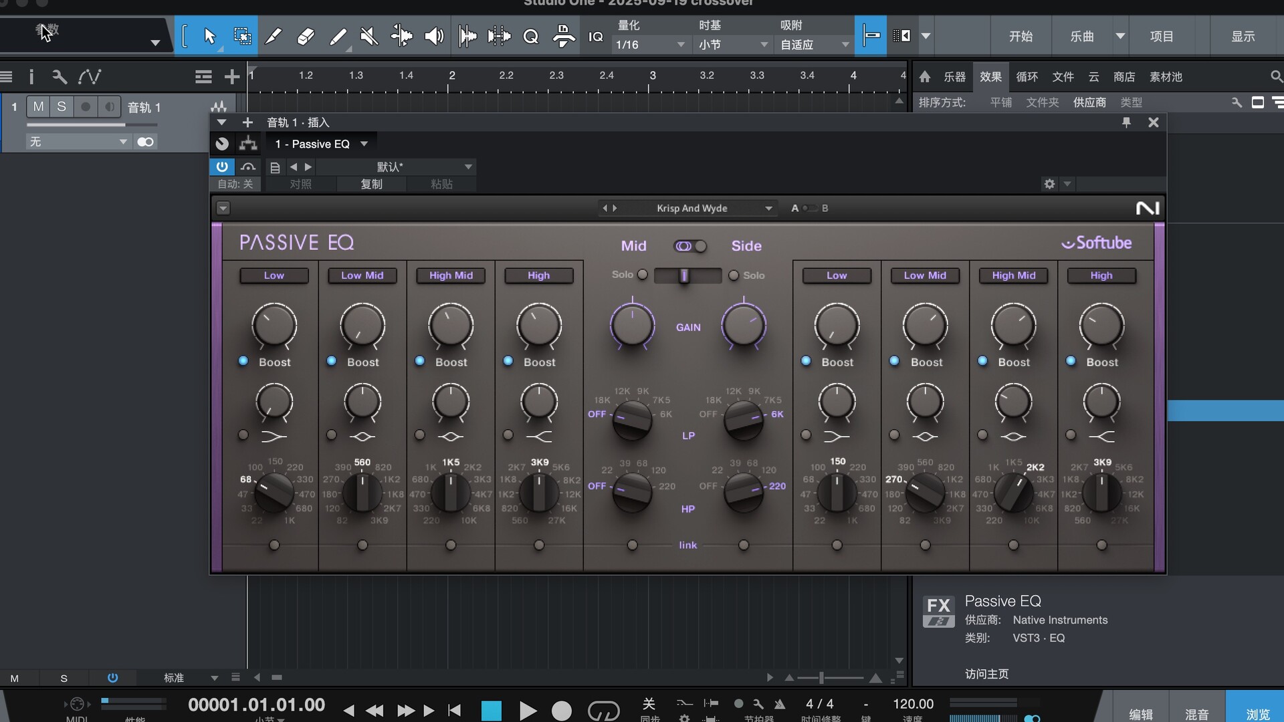This screenshot has height=722, width=1284.
Task: Toggle A/B comparison switch
Action: click(810, 209)
